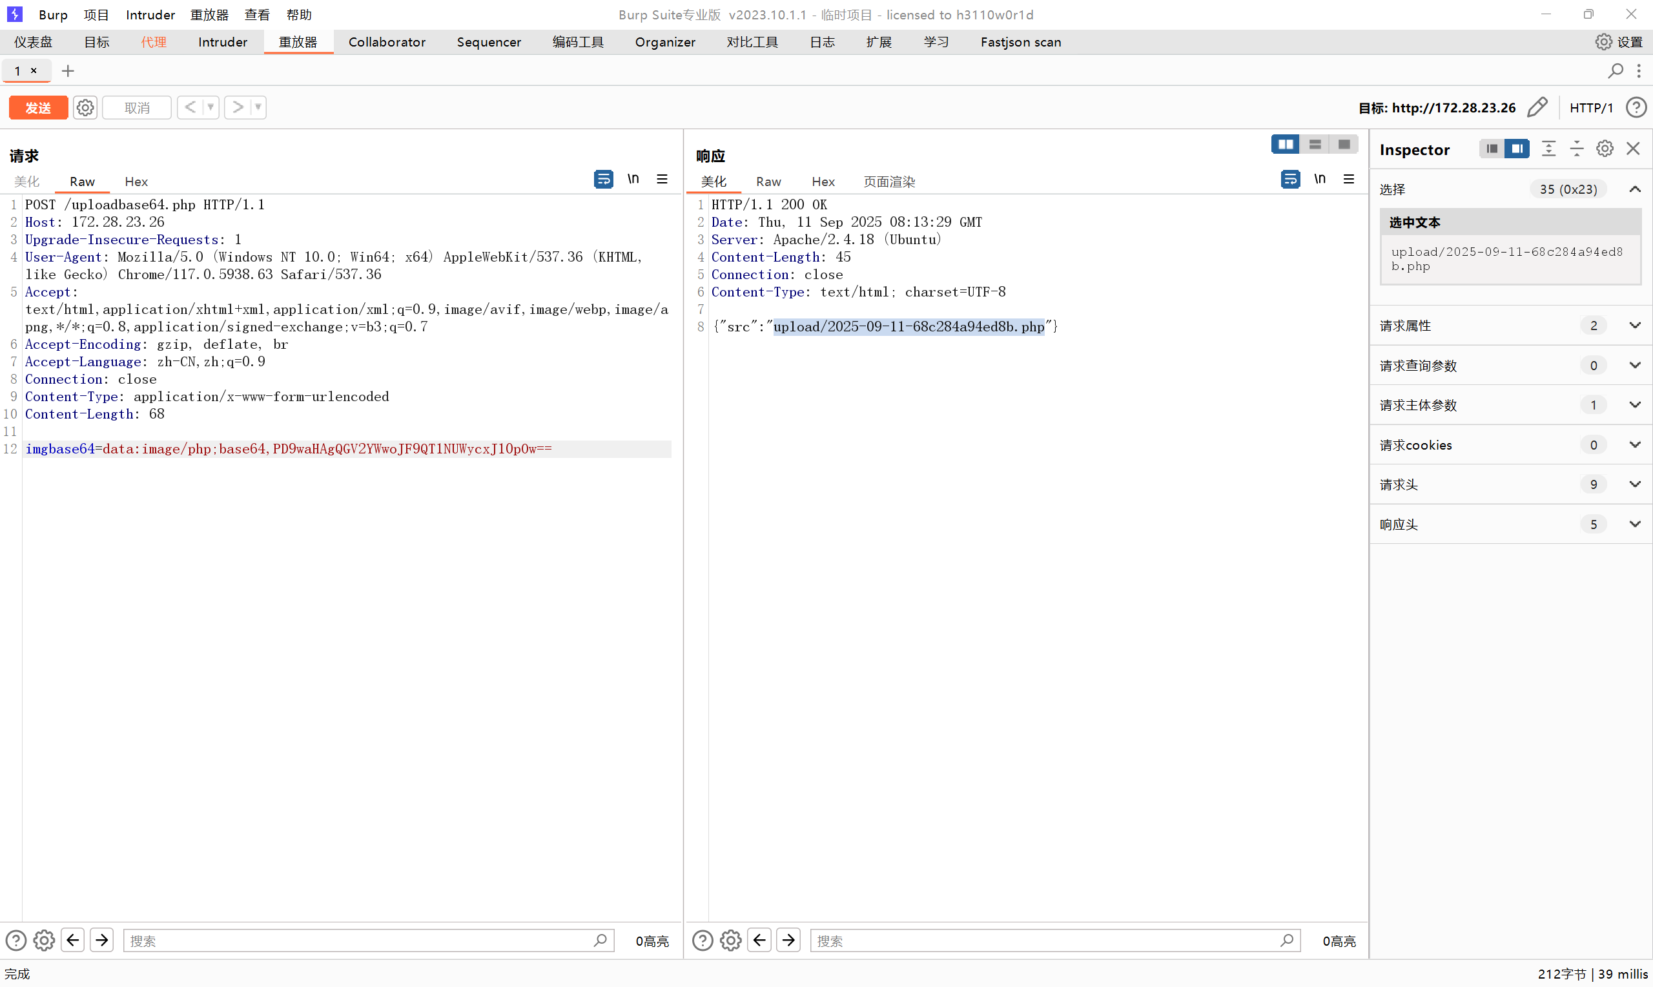Open the Intruder main tab
Screen dimensions: 1653x987
pos(223,42)
